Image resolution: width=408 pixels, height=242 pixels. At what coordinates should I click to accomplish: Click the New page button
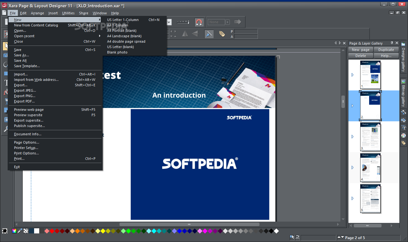361,50
